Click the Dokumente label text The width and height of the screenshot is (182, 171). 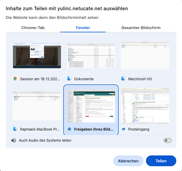tap(84, 79)
